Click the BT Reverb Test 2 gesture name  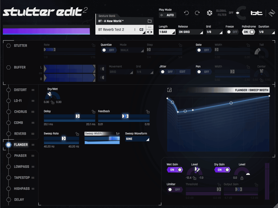tap(111, 30)
